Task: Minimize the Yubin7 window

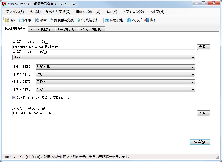Action: (196, 3)
